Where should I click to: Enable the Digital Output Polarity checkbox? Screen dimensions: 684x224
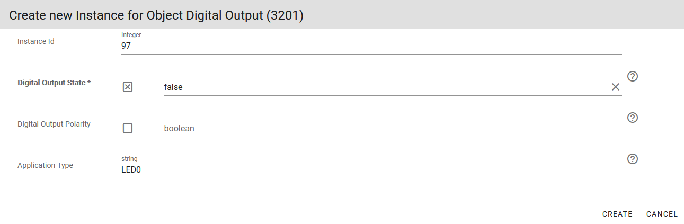pos(128,128)
